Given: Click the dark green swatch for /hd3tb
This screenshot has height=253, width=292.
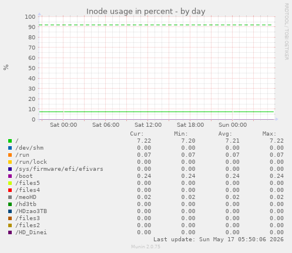Looking at the screenshot, I should [10, 204].
